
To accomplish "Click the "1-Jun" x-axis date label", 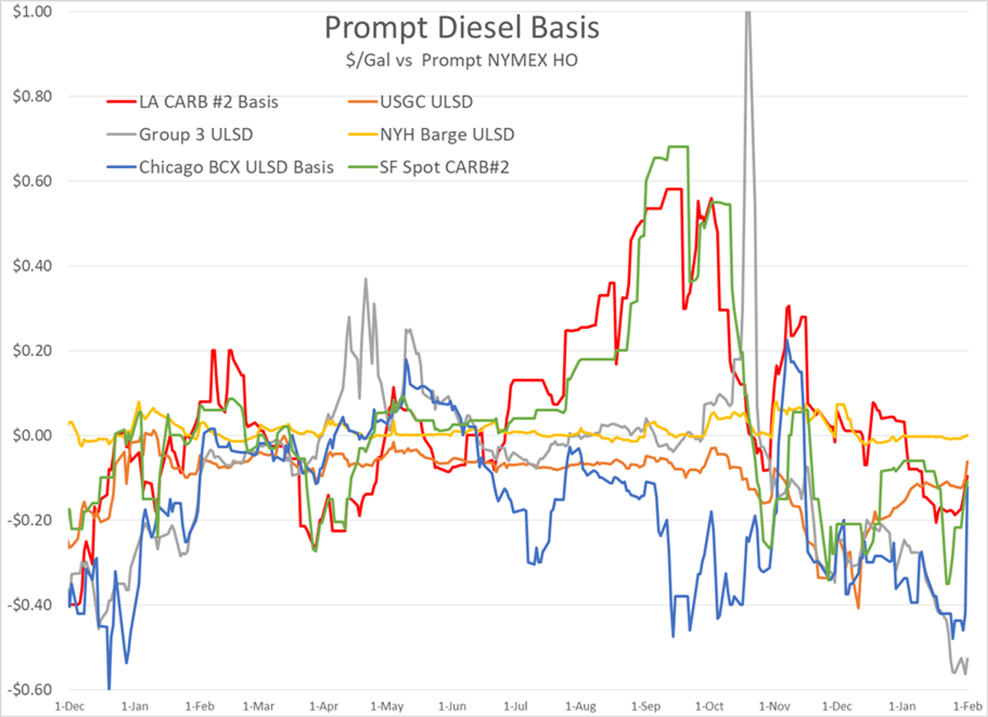I will pos(452,706).
